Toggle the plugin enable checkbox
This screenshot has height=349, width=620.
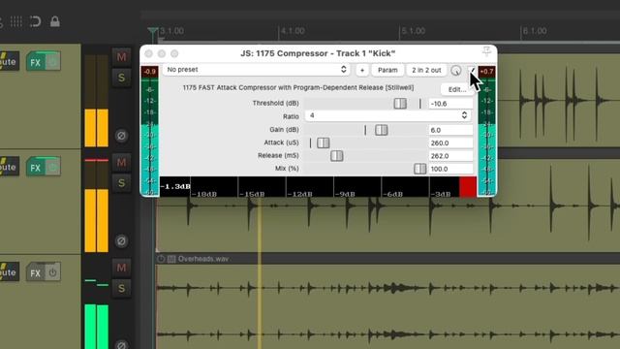[472, 70]
